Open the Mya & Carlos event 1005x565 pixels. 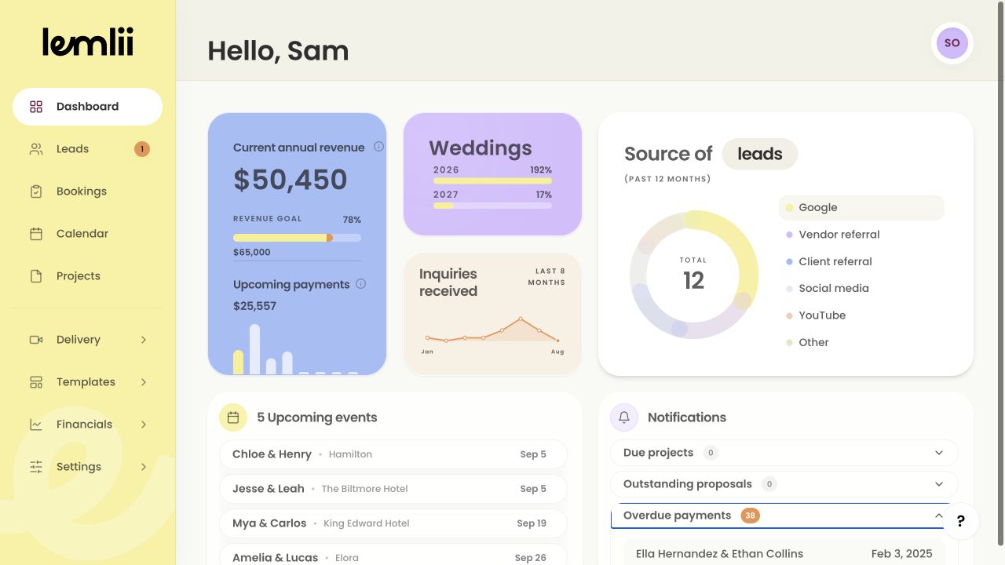[x=393, y=523]
